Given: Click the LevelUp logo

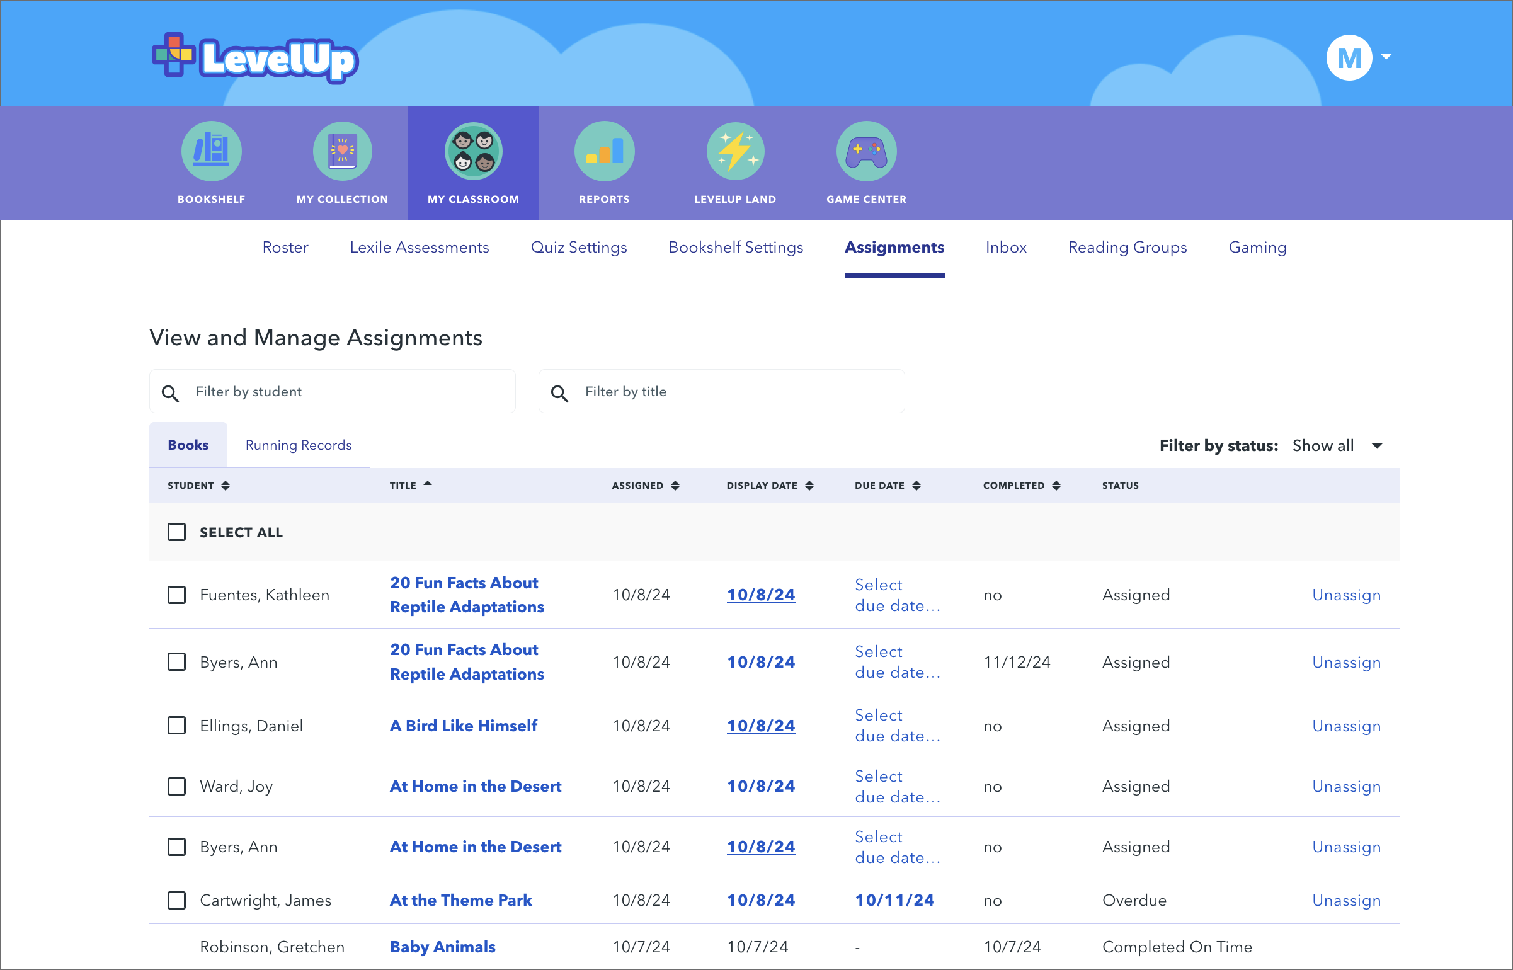Looking at the screenshot, I should 255,58.
